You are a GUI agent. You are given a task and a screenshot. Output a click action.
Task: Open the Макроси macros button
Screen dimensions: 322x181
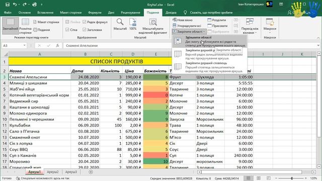(x=270, y=26)
